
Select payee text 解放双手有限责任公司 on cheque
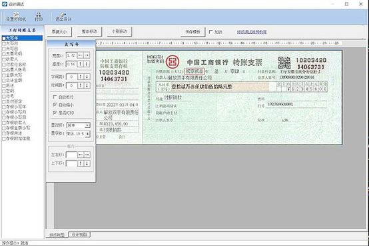click(x=190, y=77)
